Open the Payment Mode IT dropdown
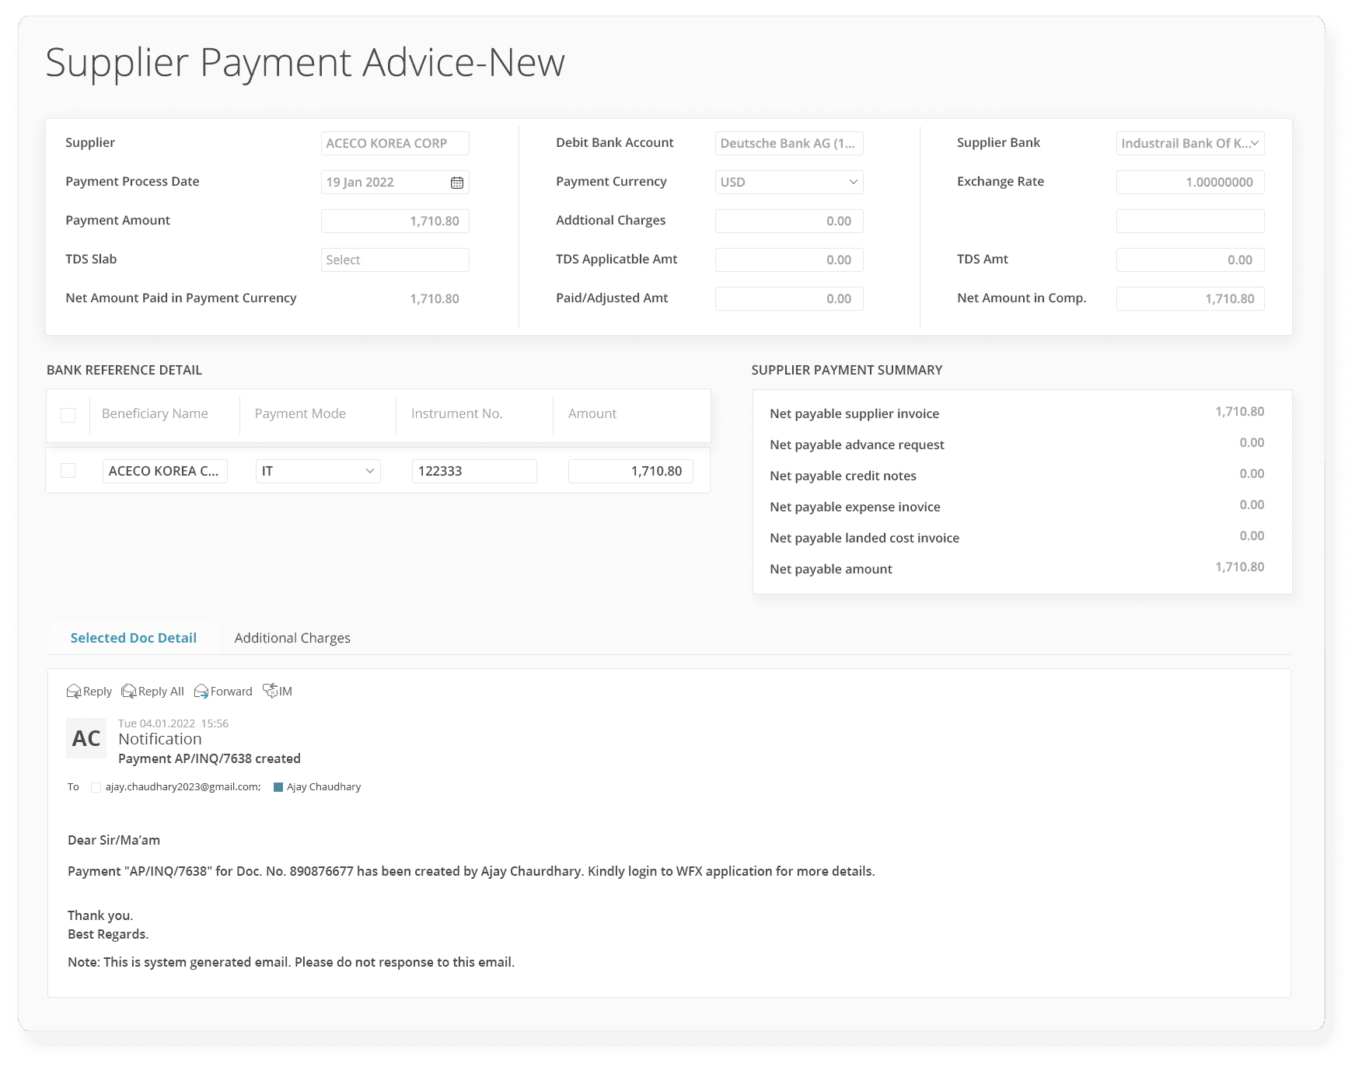This screenshot has width=1369, height=1077. pos(318,472)
